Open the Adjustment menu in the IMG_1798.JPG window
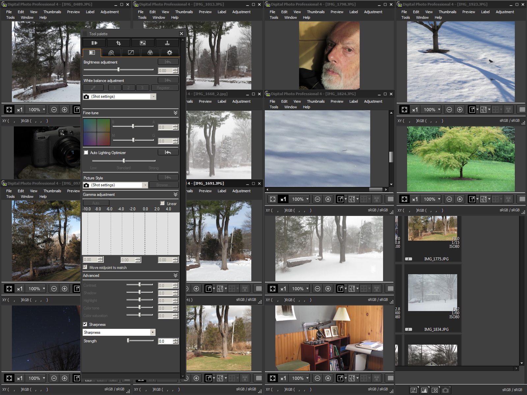This screenshot has width=527, height=395. [373, 12]
